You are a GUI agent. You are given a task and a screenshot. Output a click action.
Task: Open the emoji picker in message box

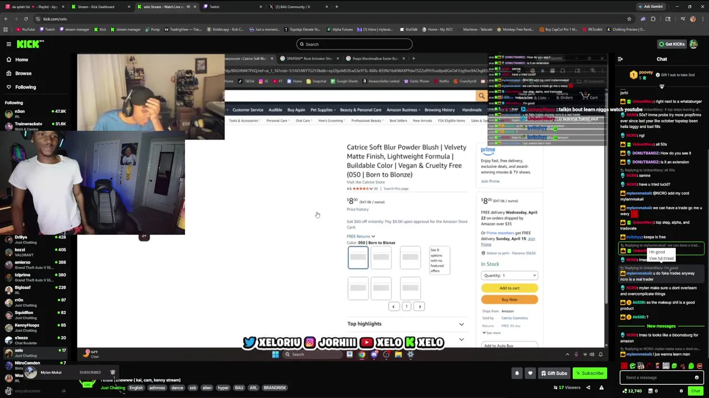(x=697, y=378)
